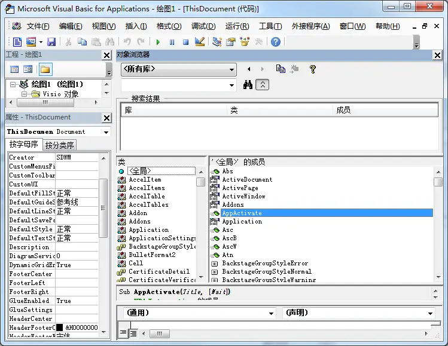Screen dimensions: 448x346
Task: Collapse search results with the double-chevron button
Action: [x=263, y=85]
